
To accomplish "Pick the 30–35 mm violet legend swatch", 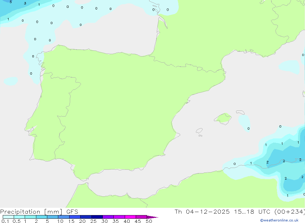I will (x=108, y=217).
